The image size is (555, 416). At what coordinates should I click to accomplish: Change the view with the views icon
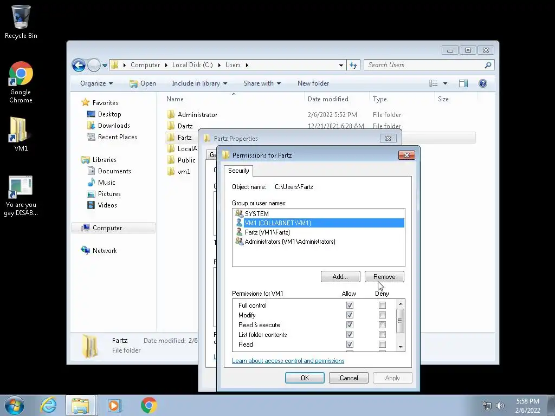click(x=433, y=83)
